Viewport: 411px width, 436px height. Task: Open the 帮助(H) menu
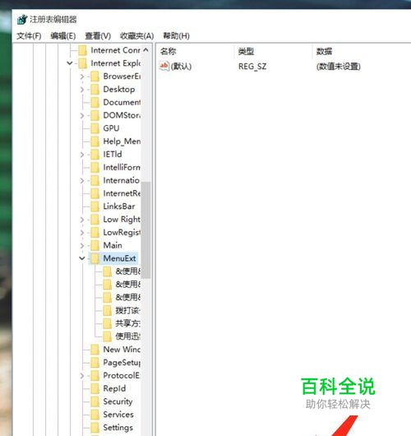click(176, 36)
